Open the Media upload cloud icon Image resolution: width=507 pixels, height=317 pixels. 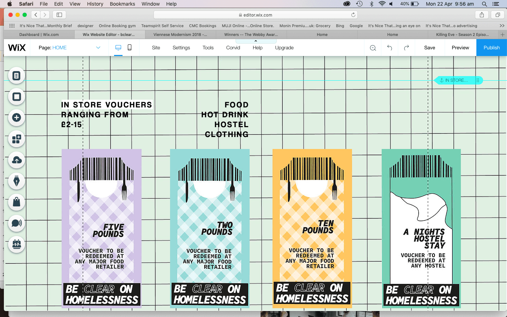17,160
